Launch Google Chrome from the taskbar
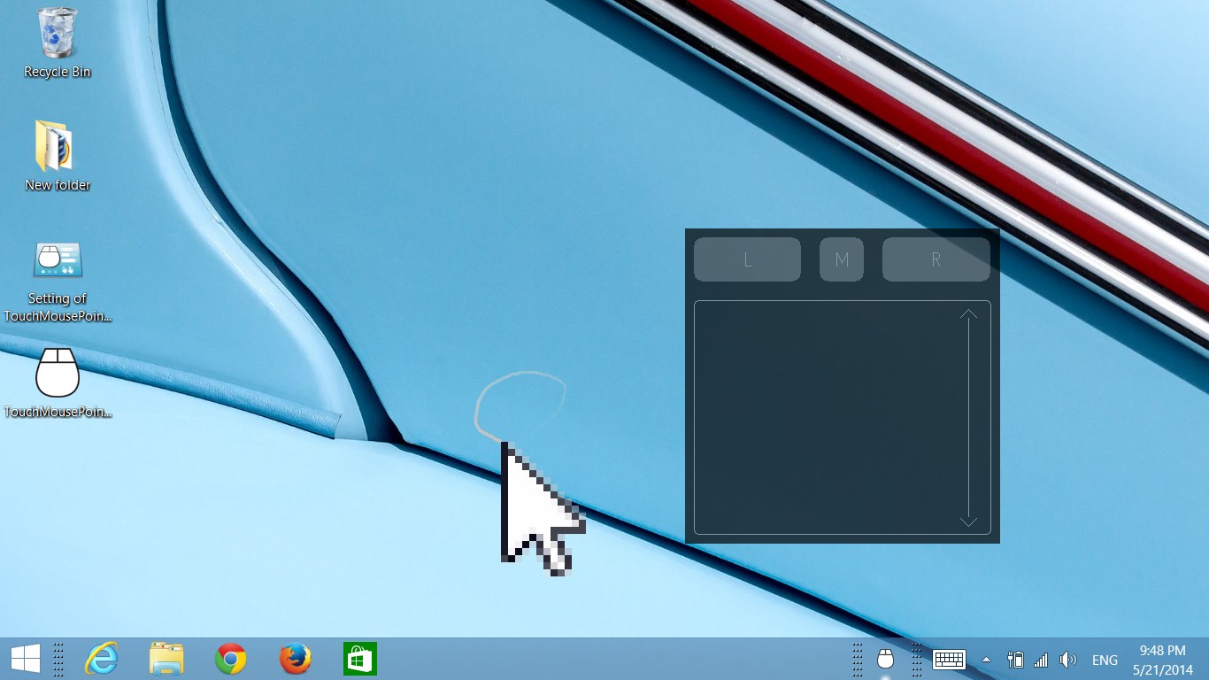This screenshot has height=680, width=1209. [x=231, y=660]
